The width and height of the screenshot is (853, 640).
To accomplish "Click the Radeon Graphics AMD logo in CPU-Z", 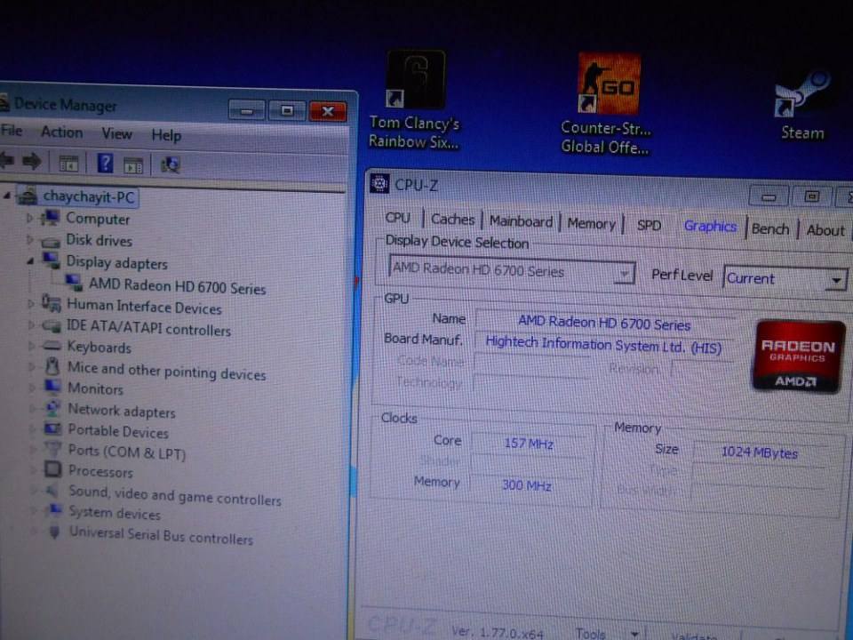I will [798, 356].
